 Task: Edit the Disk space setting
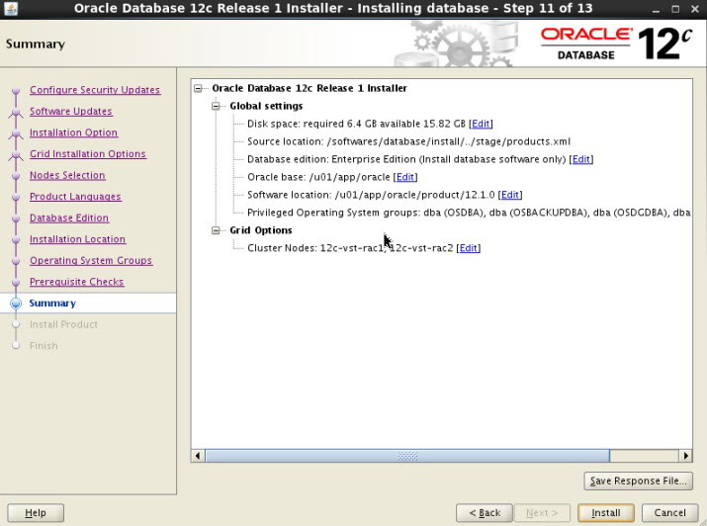(x=481, y=124)
